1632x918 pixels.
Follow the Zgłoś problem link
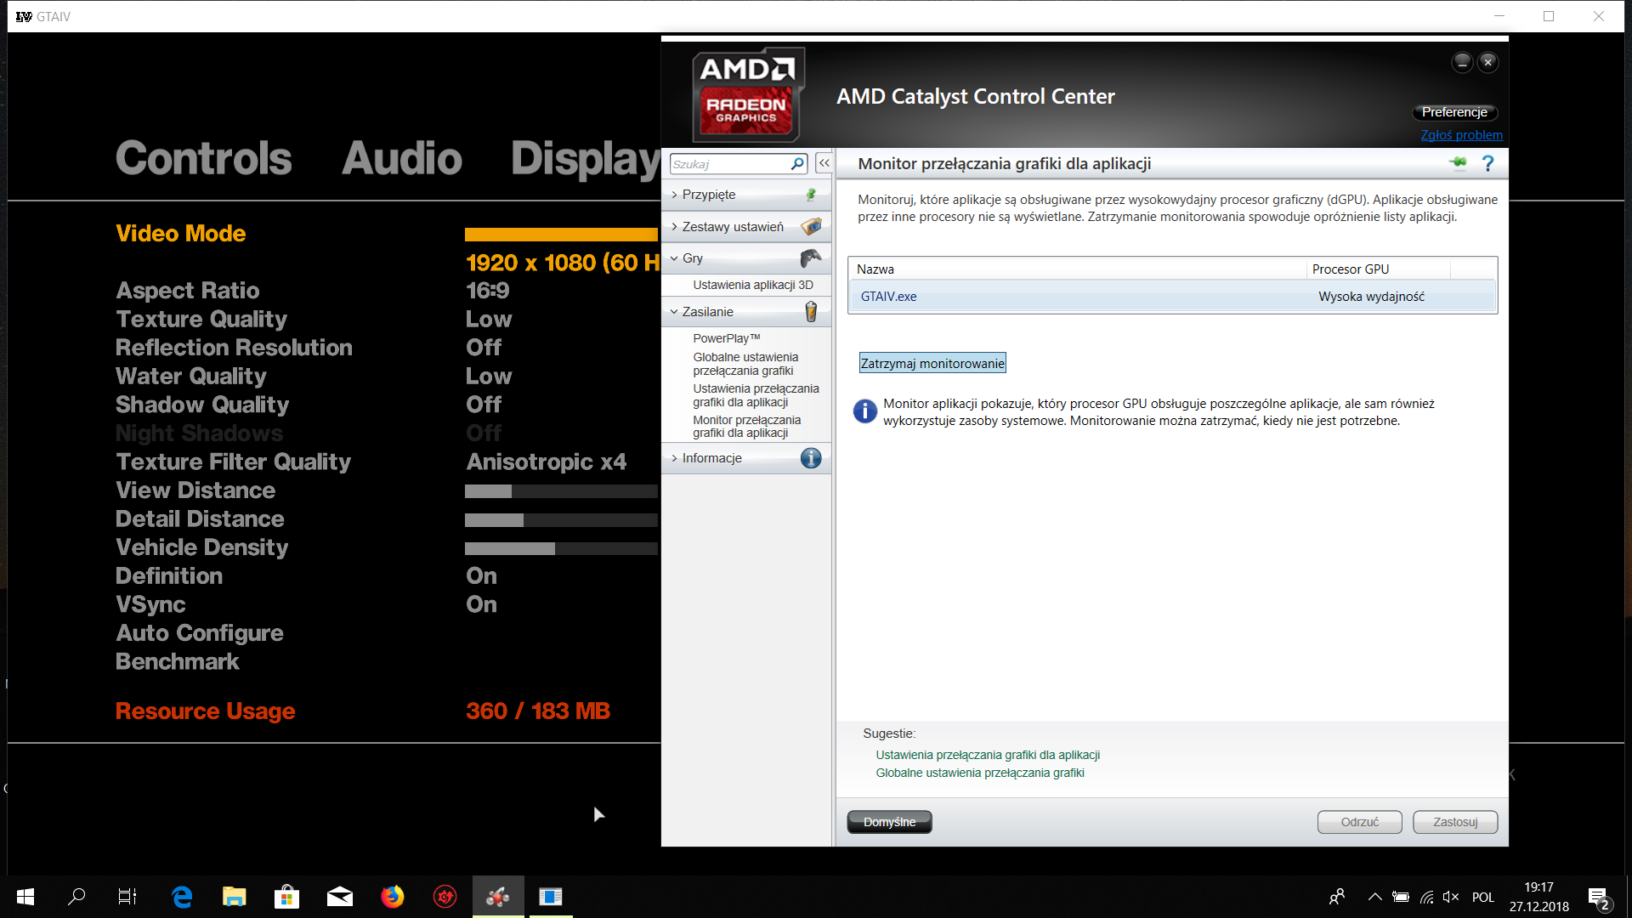click(1461, 135)
